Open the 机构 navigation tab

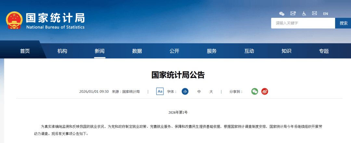62,51
